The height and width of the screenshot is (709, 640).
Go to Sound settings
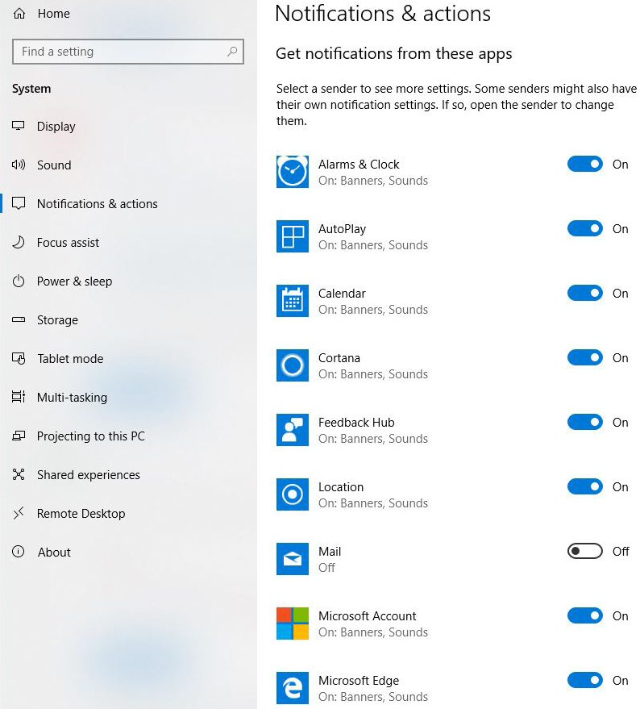pos(54,165)
